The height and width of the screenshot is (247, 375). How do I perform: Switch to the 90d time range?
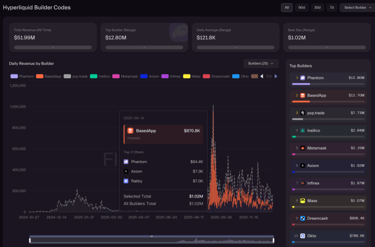[x=302, y=8]
